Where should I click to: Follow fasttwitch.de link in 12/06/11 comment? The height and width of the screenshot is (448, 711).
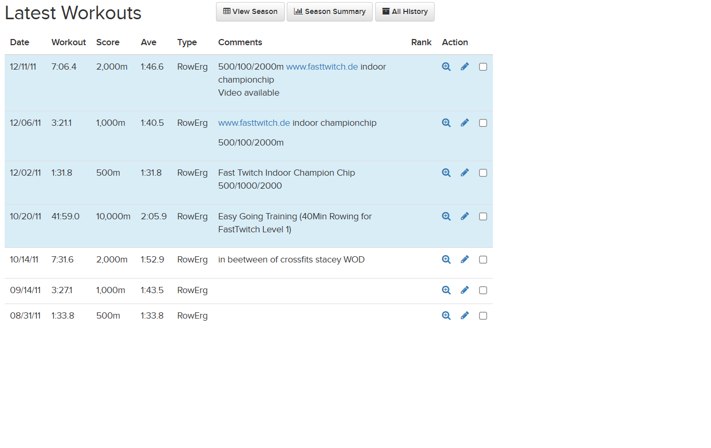[x=254, y=123]
